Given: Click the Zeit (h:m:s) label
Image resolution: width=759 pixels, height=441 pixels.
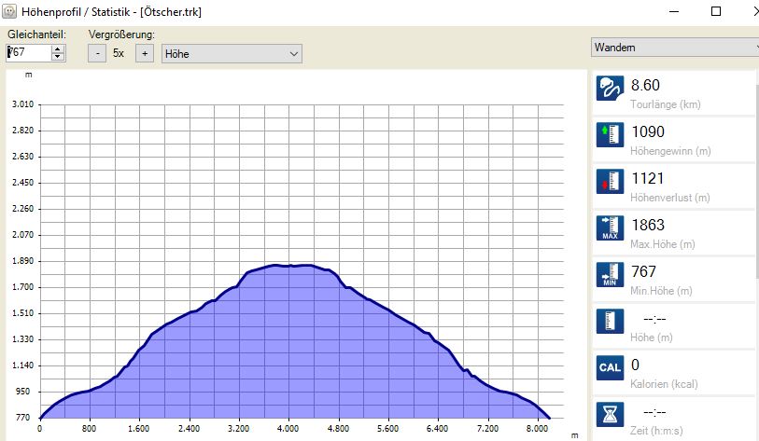Looking at the screenshot, I should (656, 431).
